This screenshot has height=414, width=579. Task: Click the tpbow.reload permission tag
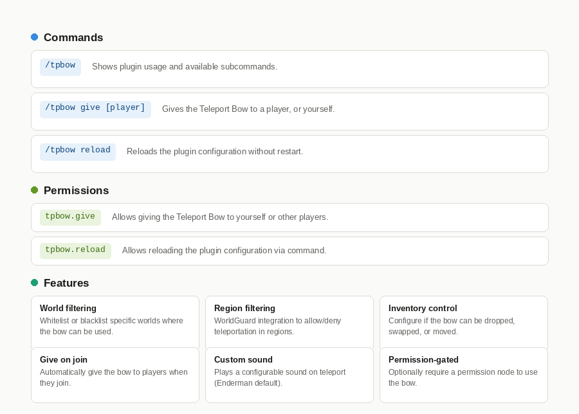pos(75,251)
